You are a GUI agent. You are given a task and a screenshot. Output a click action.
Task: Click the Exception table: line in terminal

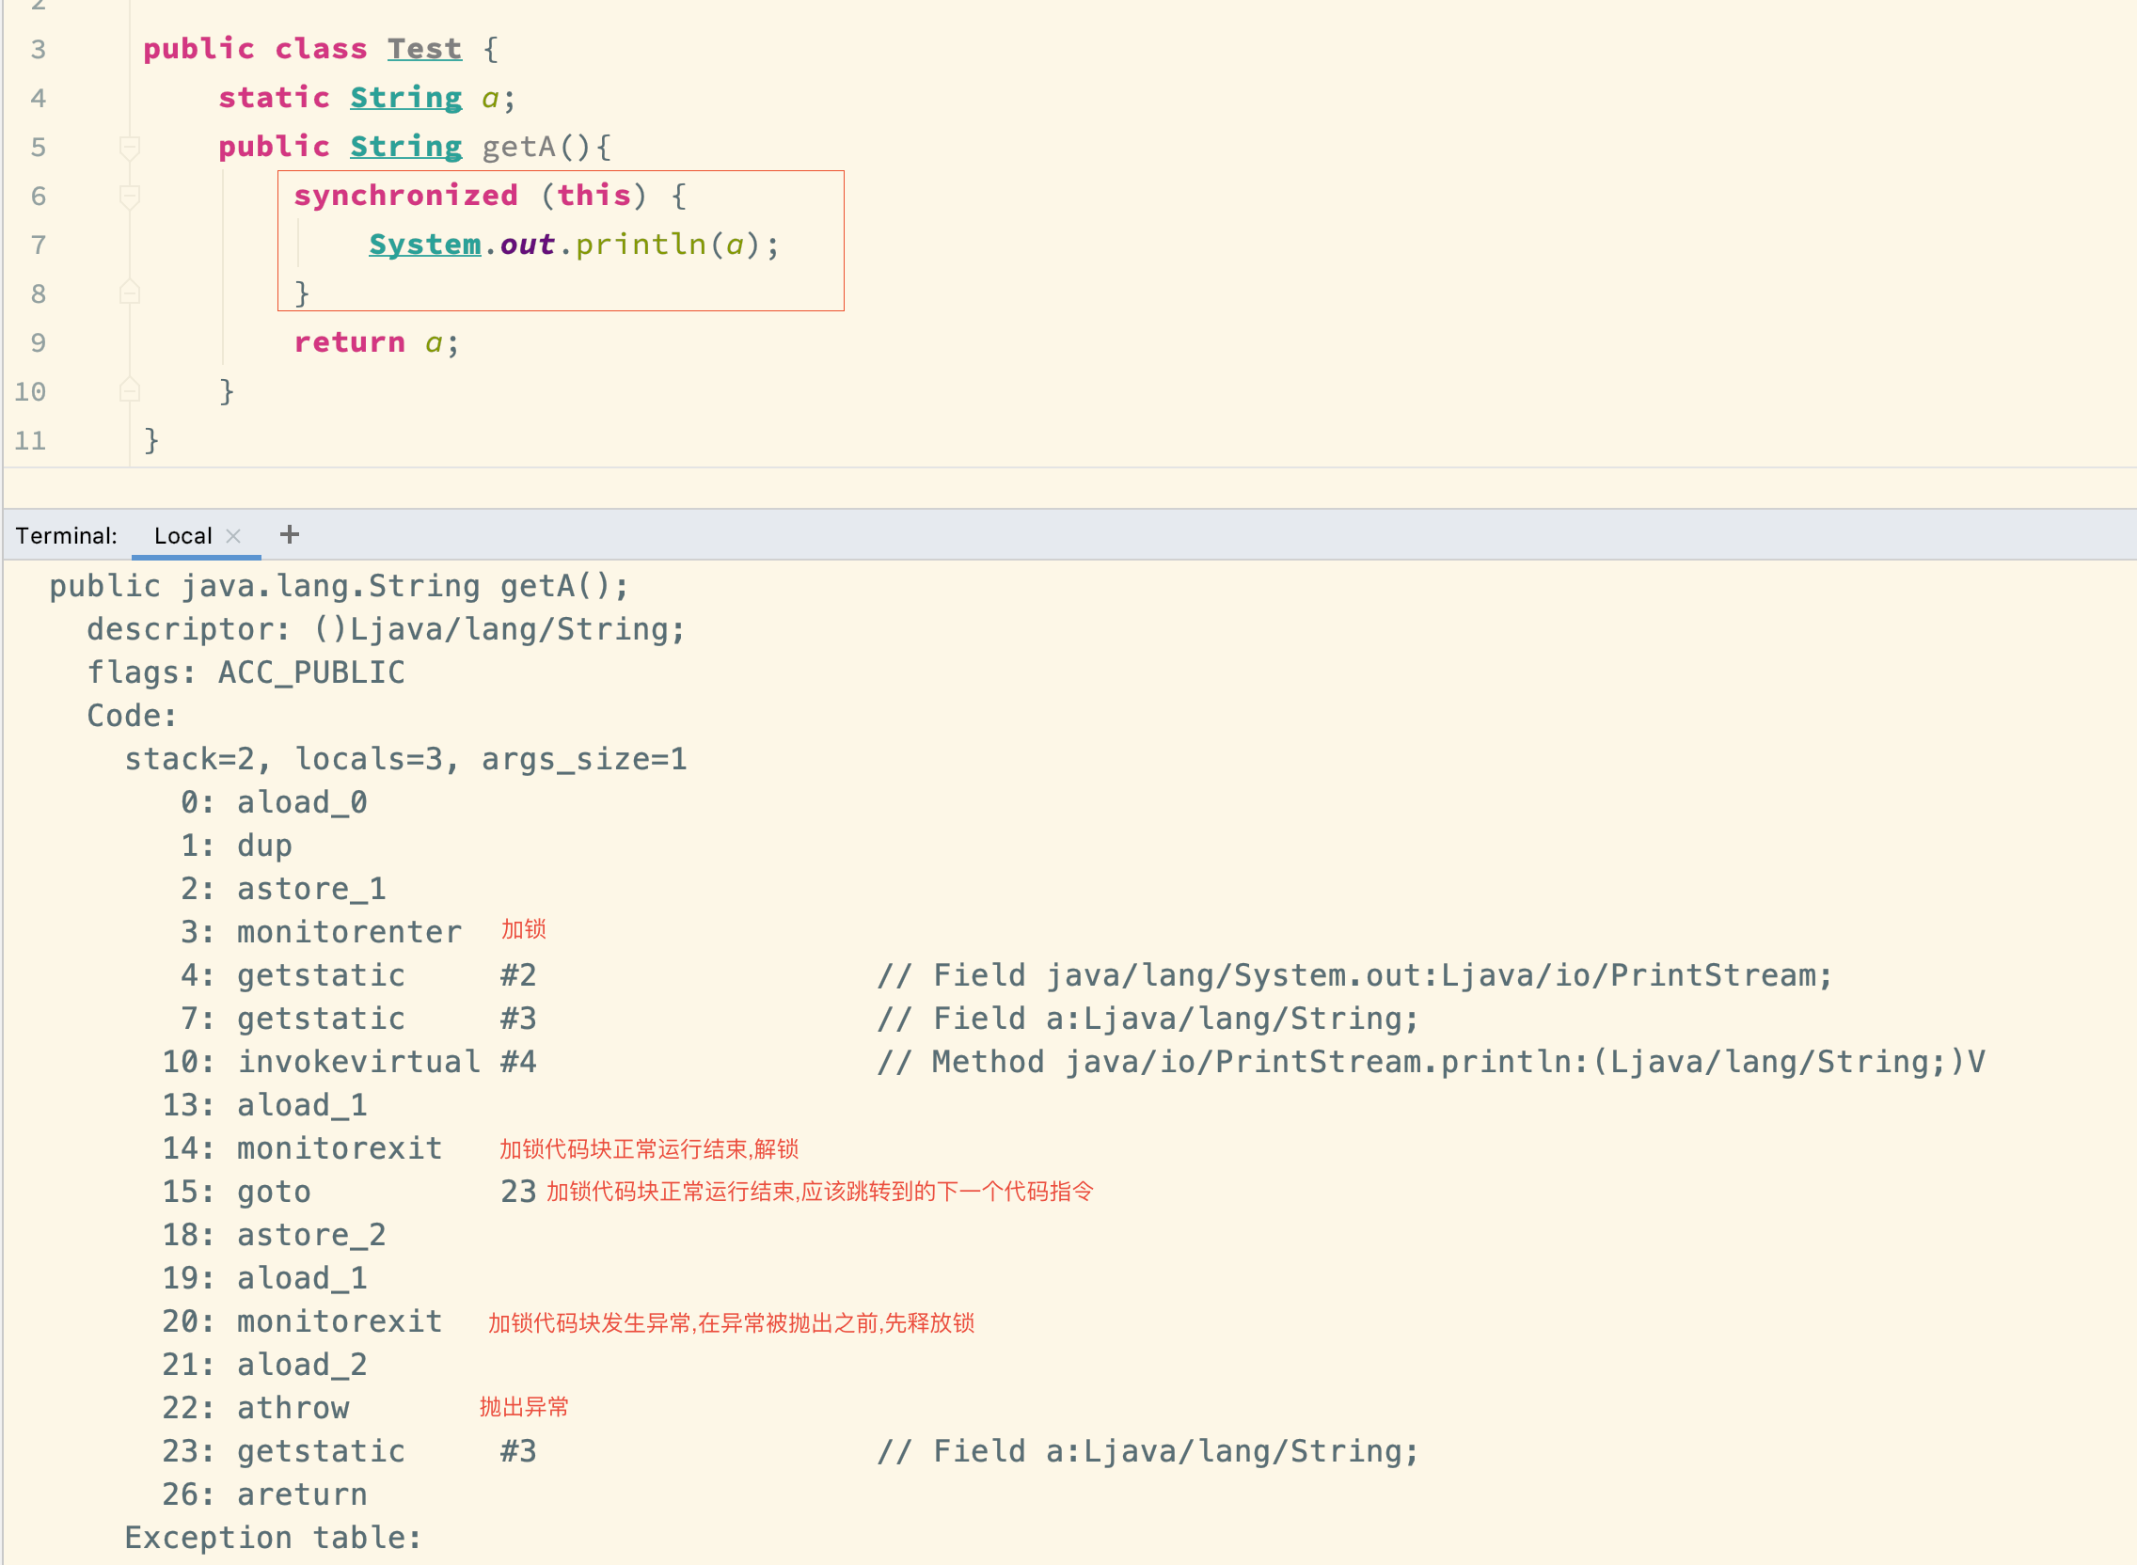click(x=273, y=1538)
